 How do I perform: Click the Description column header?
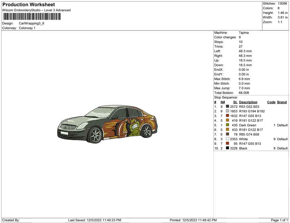tap(248, 102)
